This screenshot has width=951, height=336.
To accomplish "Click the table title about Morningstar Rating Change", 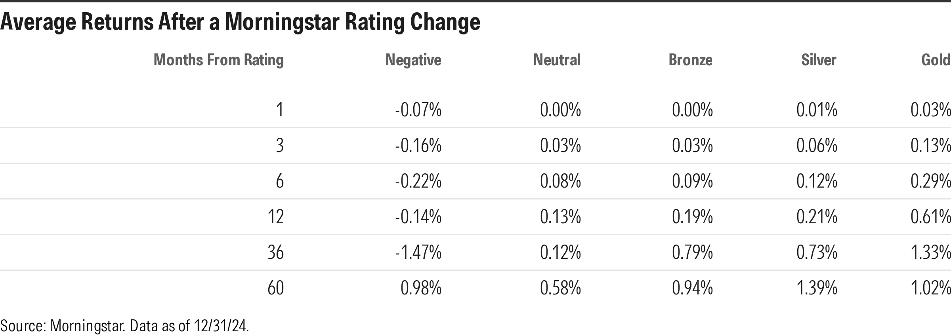I will tap(240, 22).
